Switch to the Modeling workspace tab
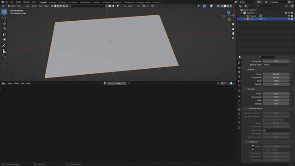Screen dimensions: 295x166 pos(52,2)
